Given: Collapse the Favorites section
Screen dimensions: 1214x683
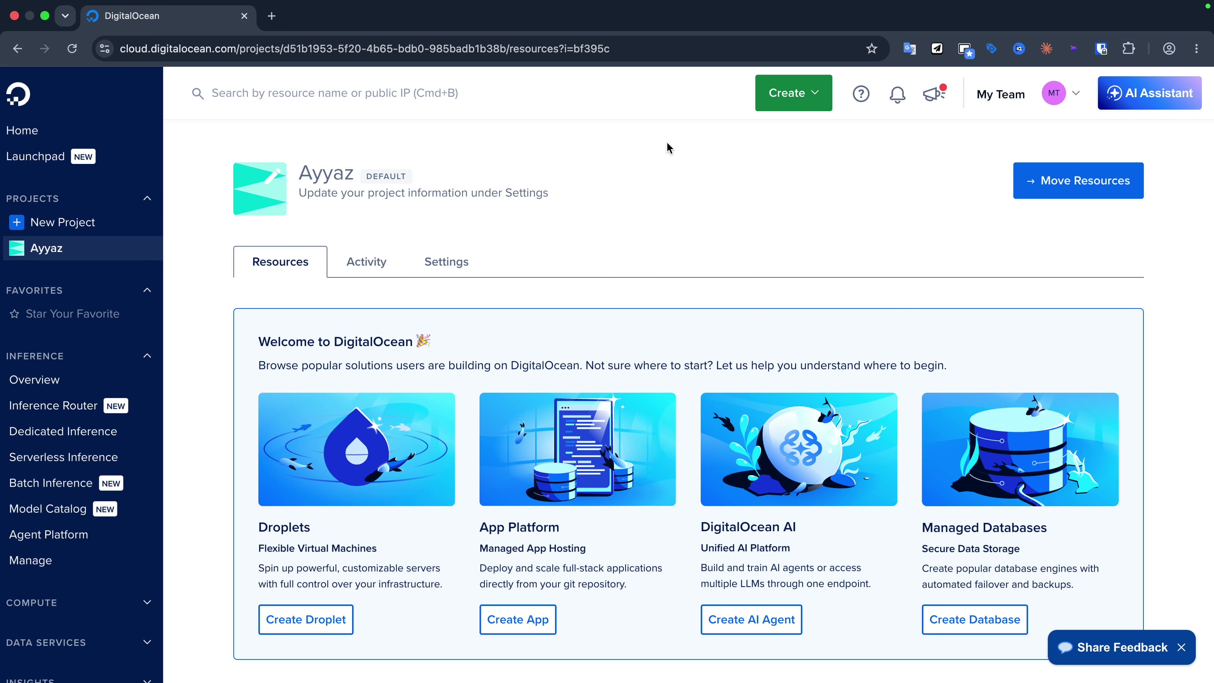Looking at the screenshot, I should [147, 290].
